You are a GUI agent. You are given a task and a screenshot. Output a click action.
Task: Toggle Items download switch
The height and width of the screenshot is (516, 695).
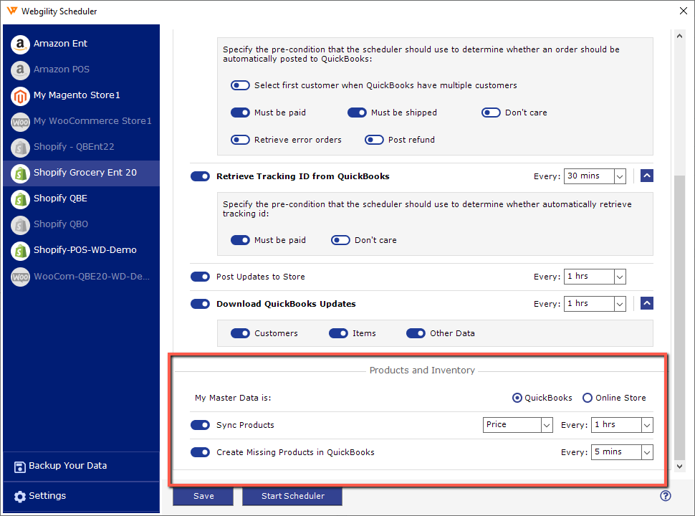(338, 333)
